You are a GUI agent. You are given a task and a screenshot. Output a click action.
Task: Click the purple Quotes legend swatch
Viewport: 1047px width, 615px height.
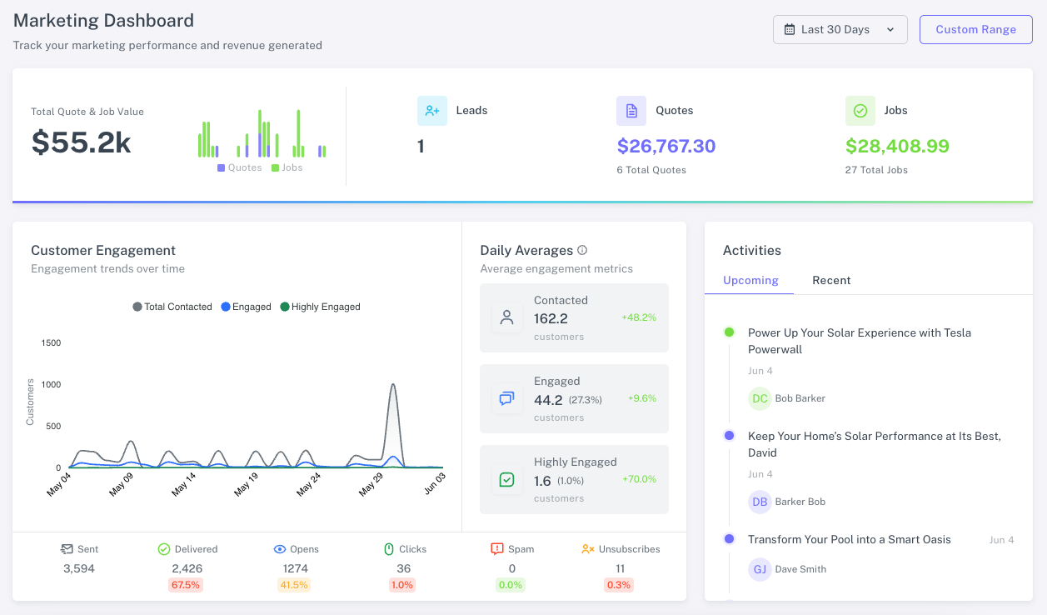point(221,167)
